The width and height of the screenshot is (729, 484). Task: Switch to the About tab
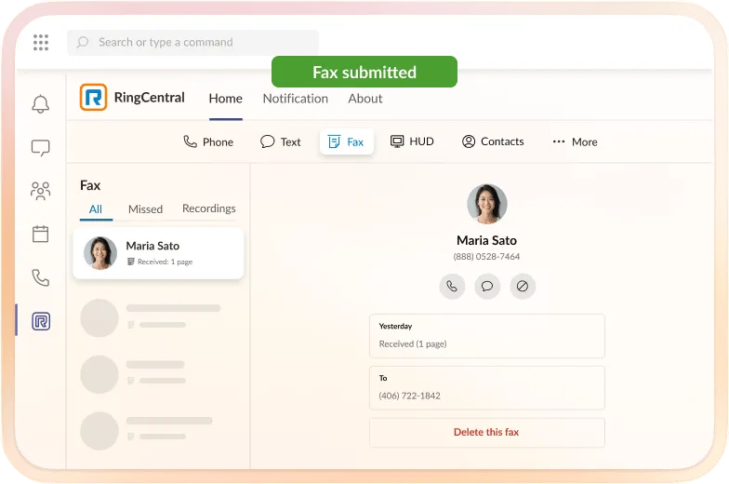point(365,99)
